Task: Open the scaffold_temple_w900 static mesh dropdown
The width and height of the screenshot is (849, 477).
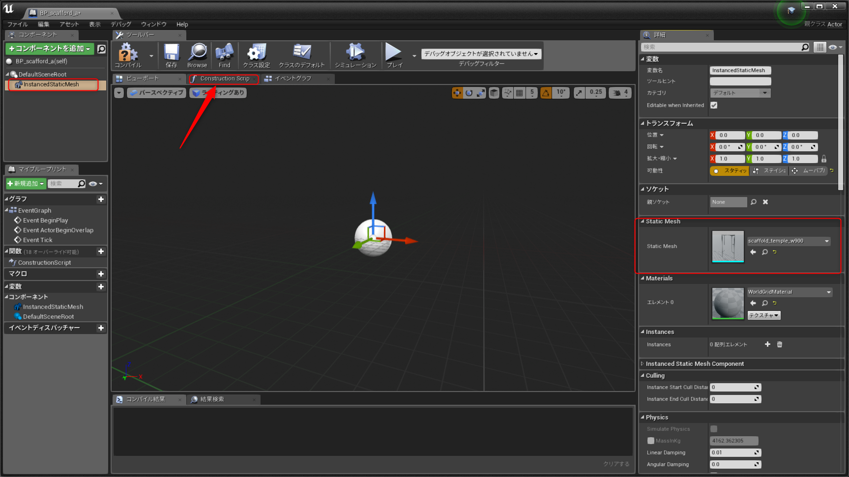Action: pyautogui.click(x=789, y=241)
